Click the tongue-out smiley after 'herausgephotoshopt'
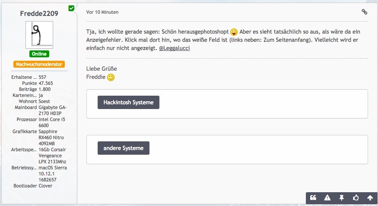 (234, 32)
